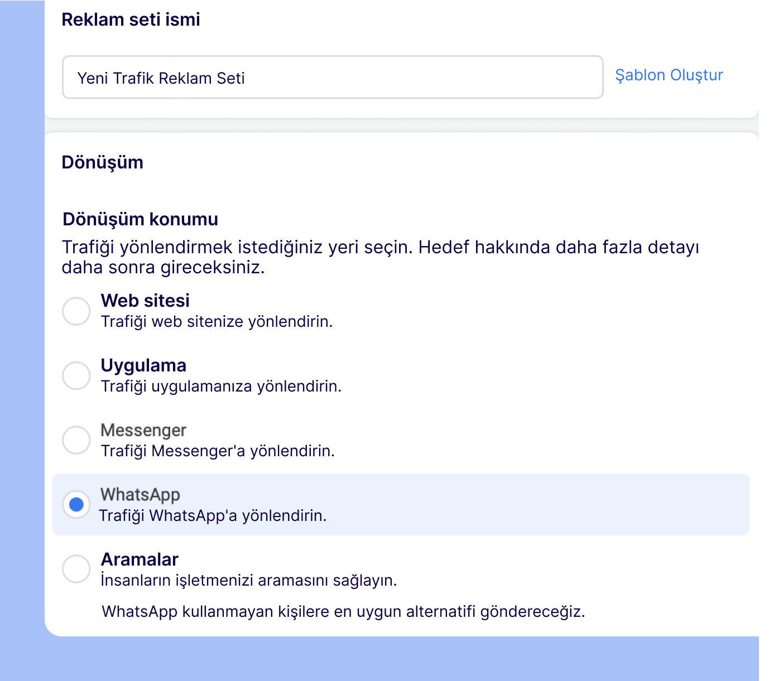The width and height of the screenshot is (769, 681).
Task: Choose the Messenger radio option
Action: click(76, 441)
